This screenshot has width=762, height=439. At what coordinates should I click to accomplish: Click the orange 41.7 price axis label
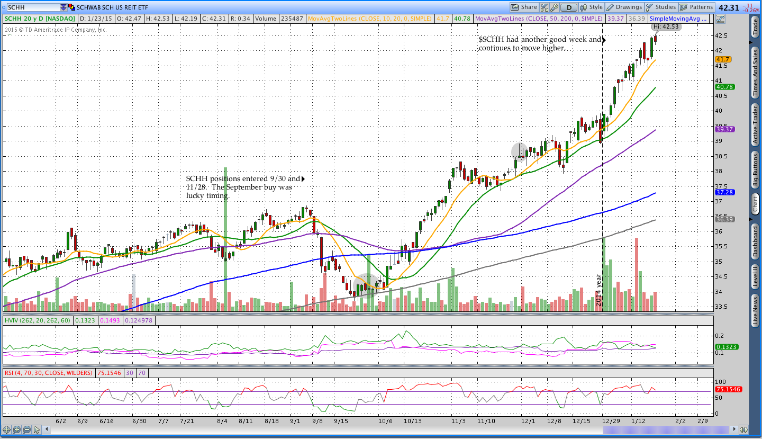tap(722, 59)
